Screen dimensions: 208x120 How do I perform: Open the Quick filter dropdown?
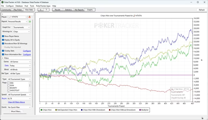click(x=19, y=107)
